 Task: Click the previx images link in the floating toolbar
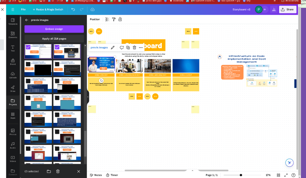pyautogui.click(x=99, y=47)
